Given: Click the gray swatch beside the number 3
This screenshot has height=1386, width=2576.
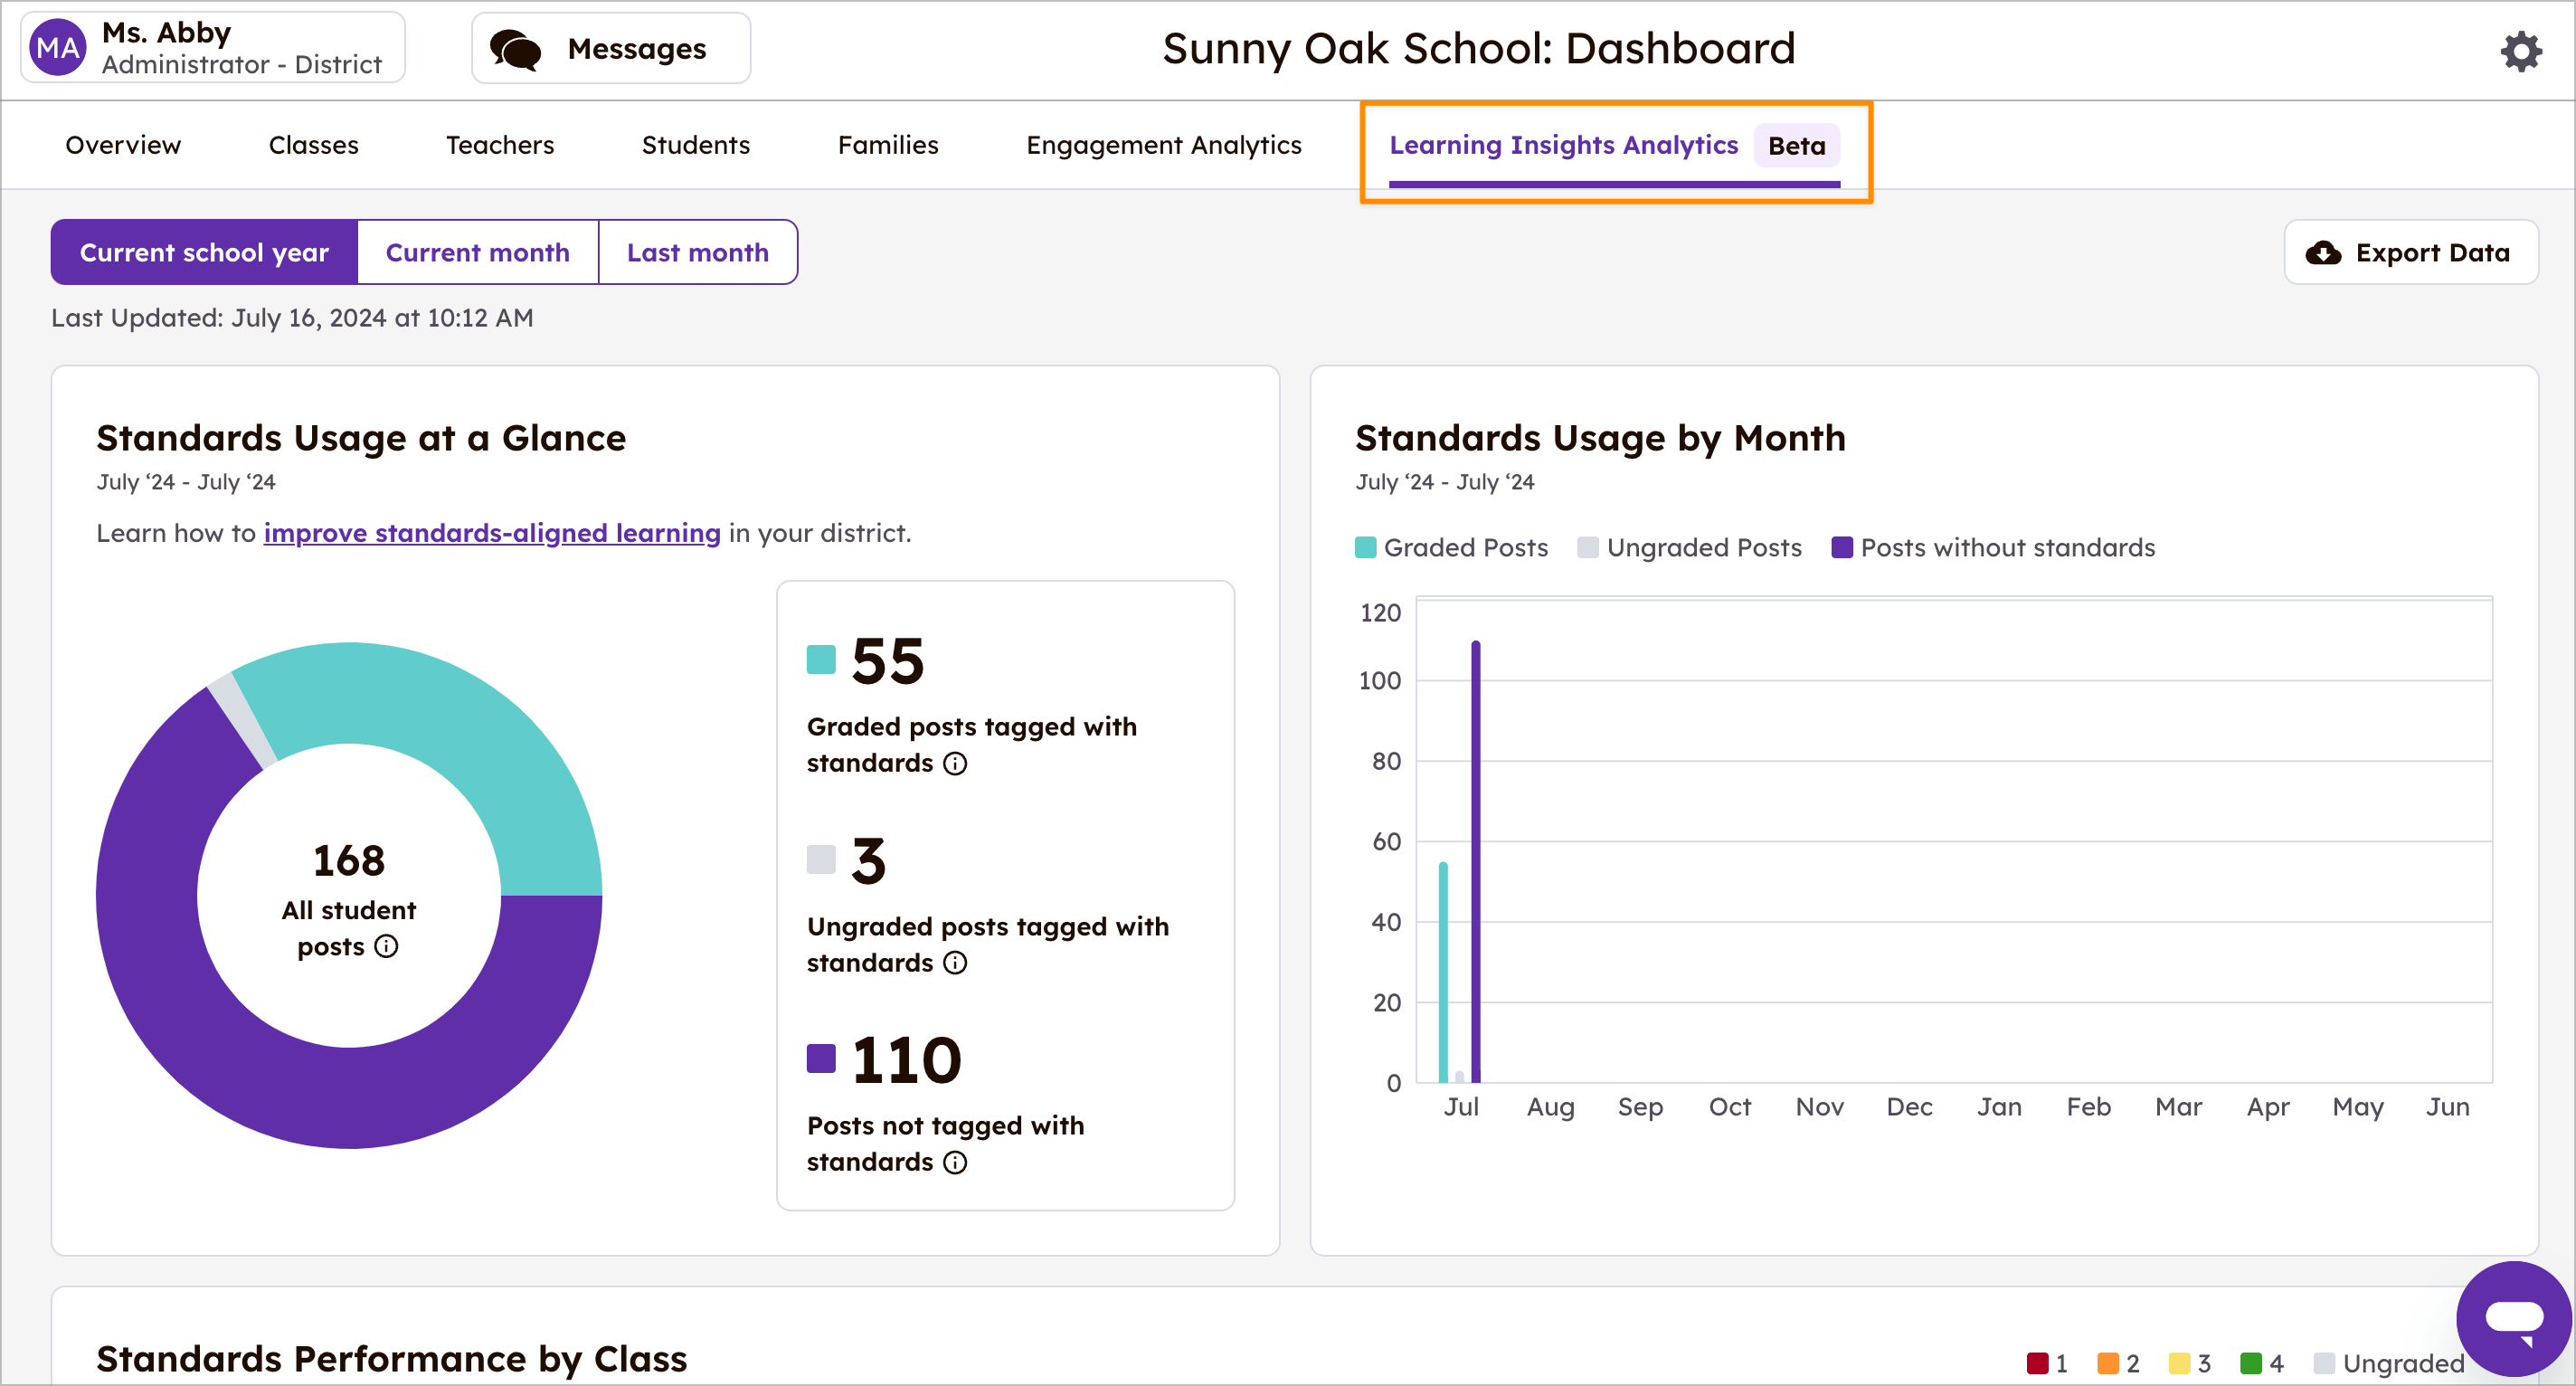Looking at the screenshot, I should point(821,860).
